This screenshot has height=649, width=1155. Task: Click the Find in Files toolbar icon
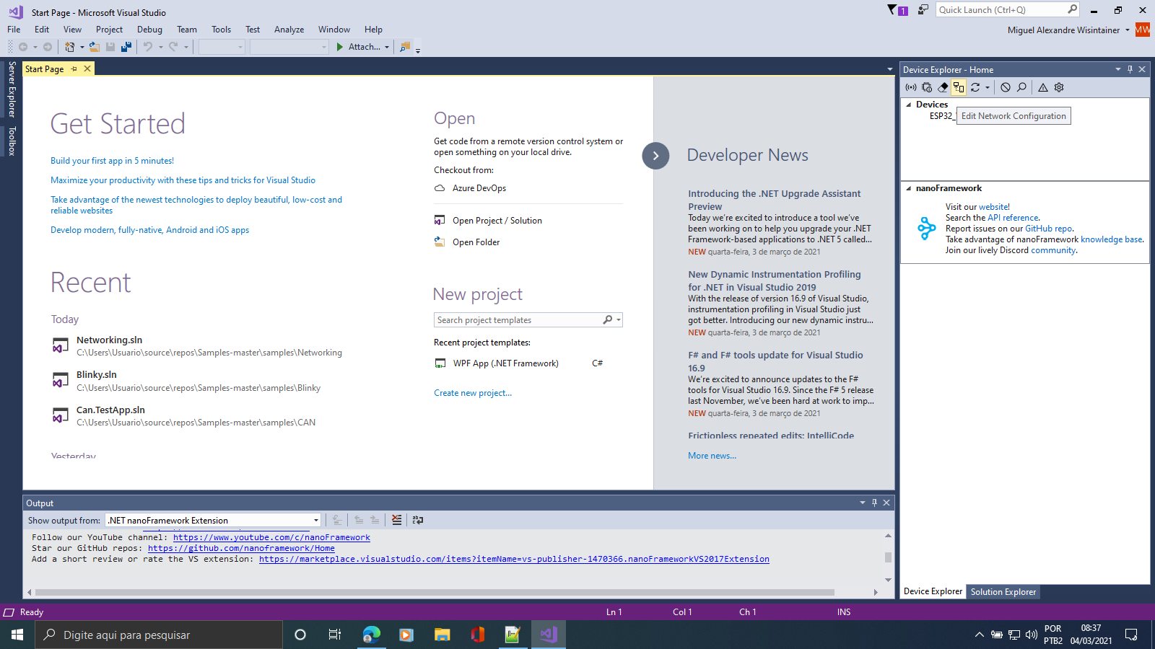coord(405,47)
